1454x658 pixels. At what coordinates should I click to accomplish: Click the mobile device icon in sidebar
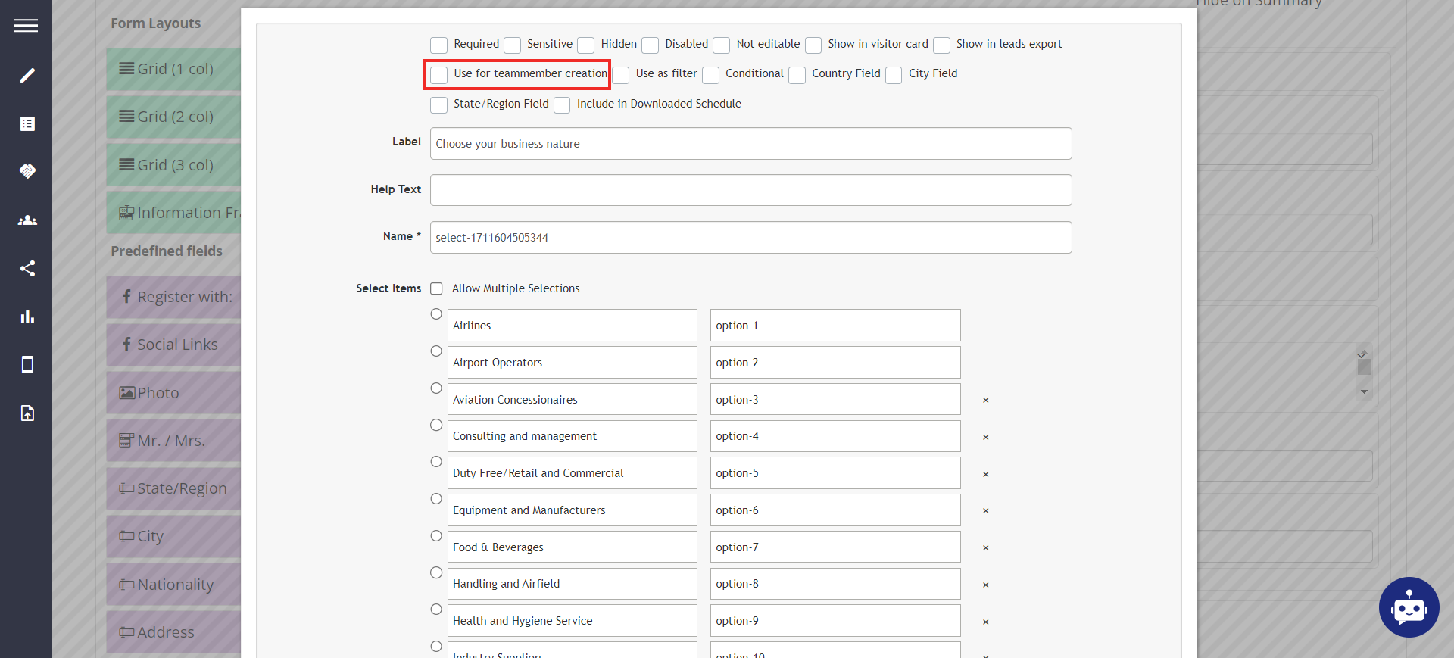pyautogui.click(x=27, y=365)
